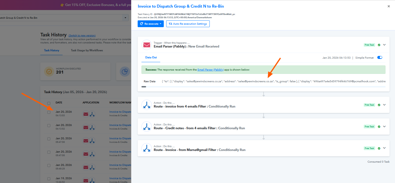395x183 pixels.
Task: Click the green success check on trigger step
Action: coord(379,45)
